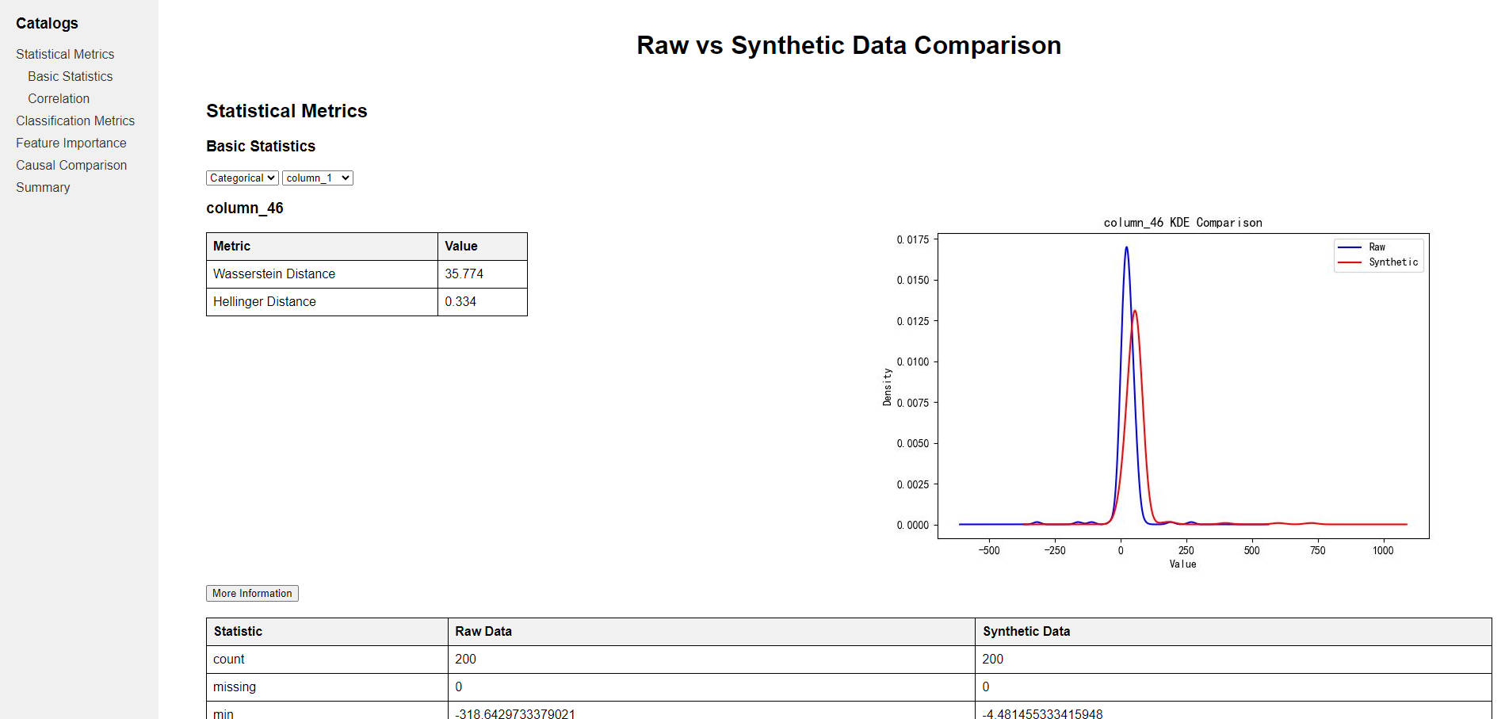Click the Value column header
The height and width of the screenshot is (719, 1505).
(x=483, y=247)
